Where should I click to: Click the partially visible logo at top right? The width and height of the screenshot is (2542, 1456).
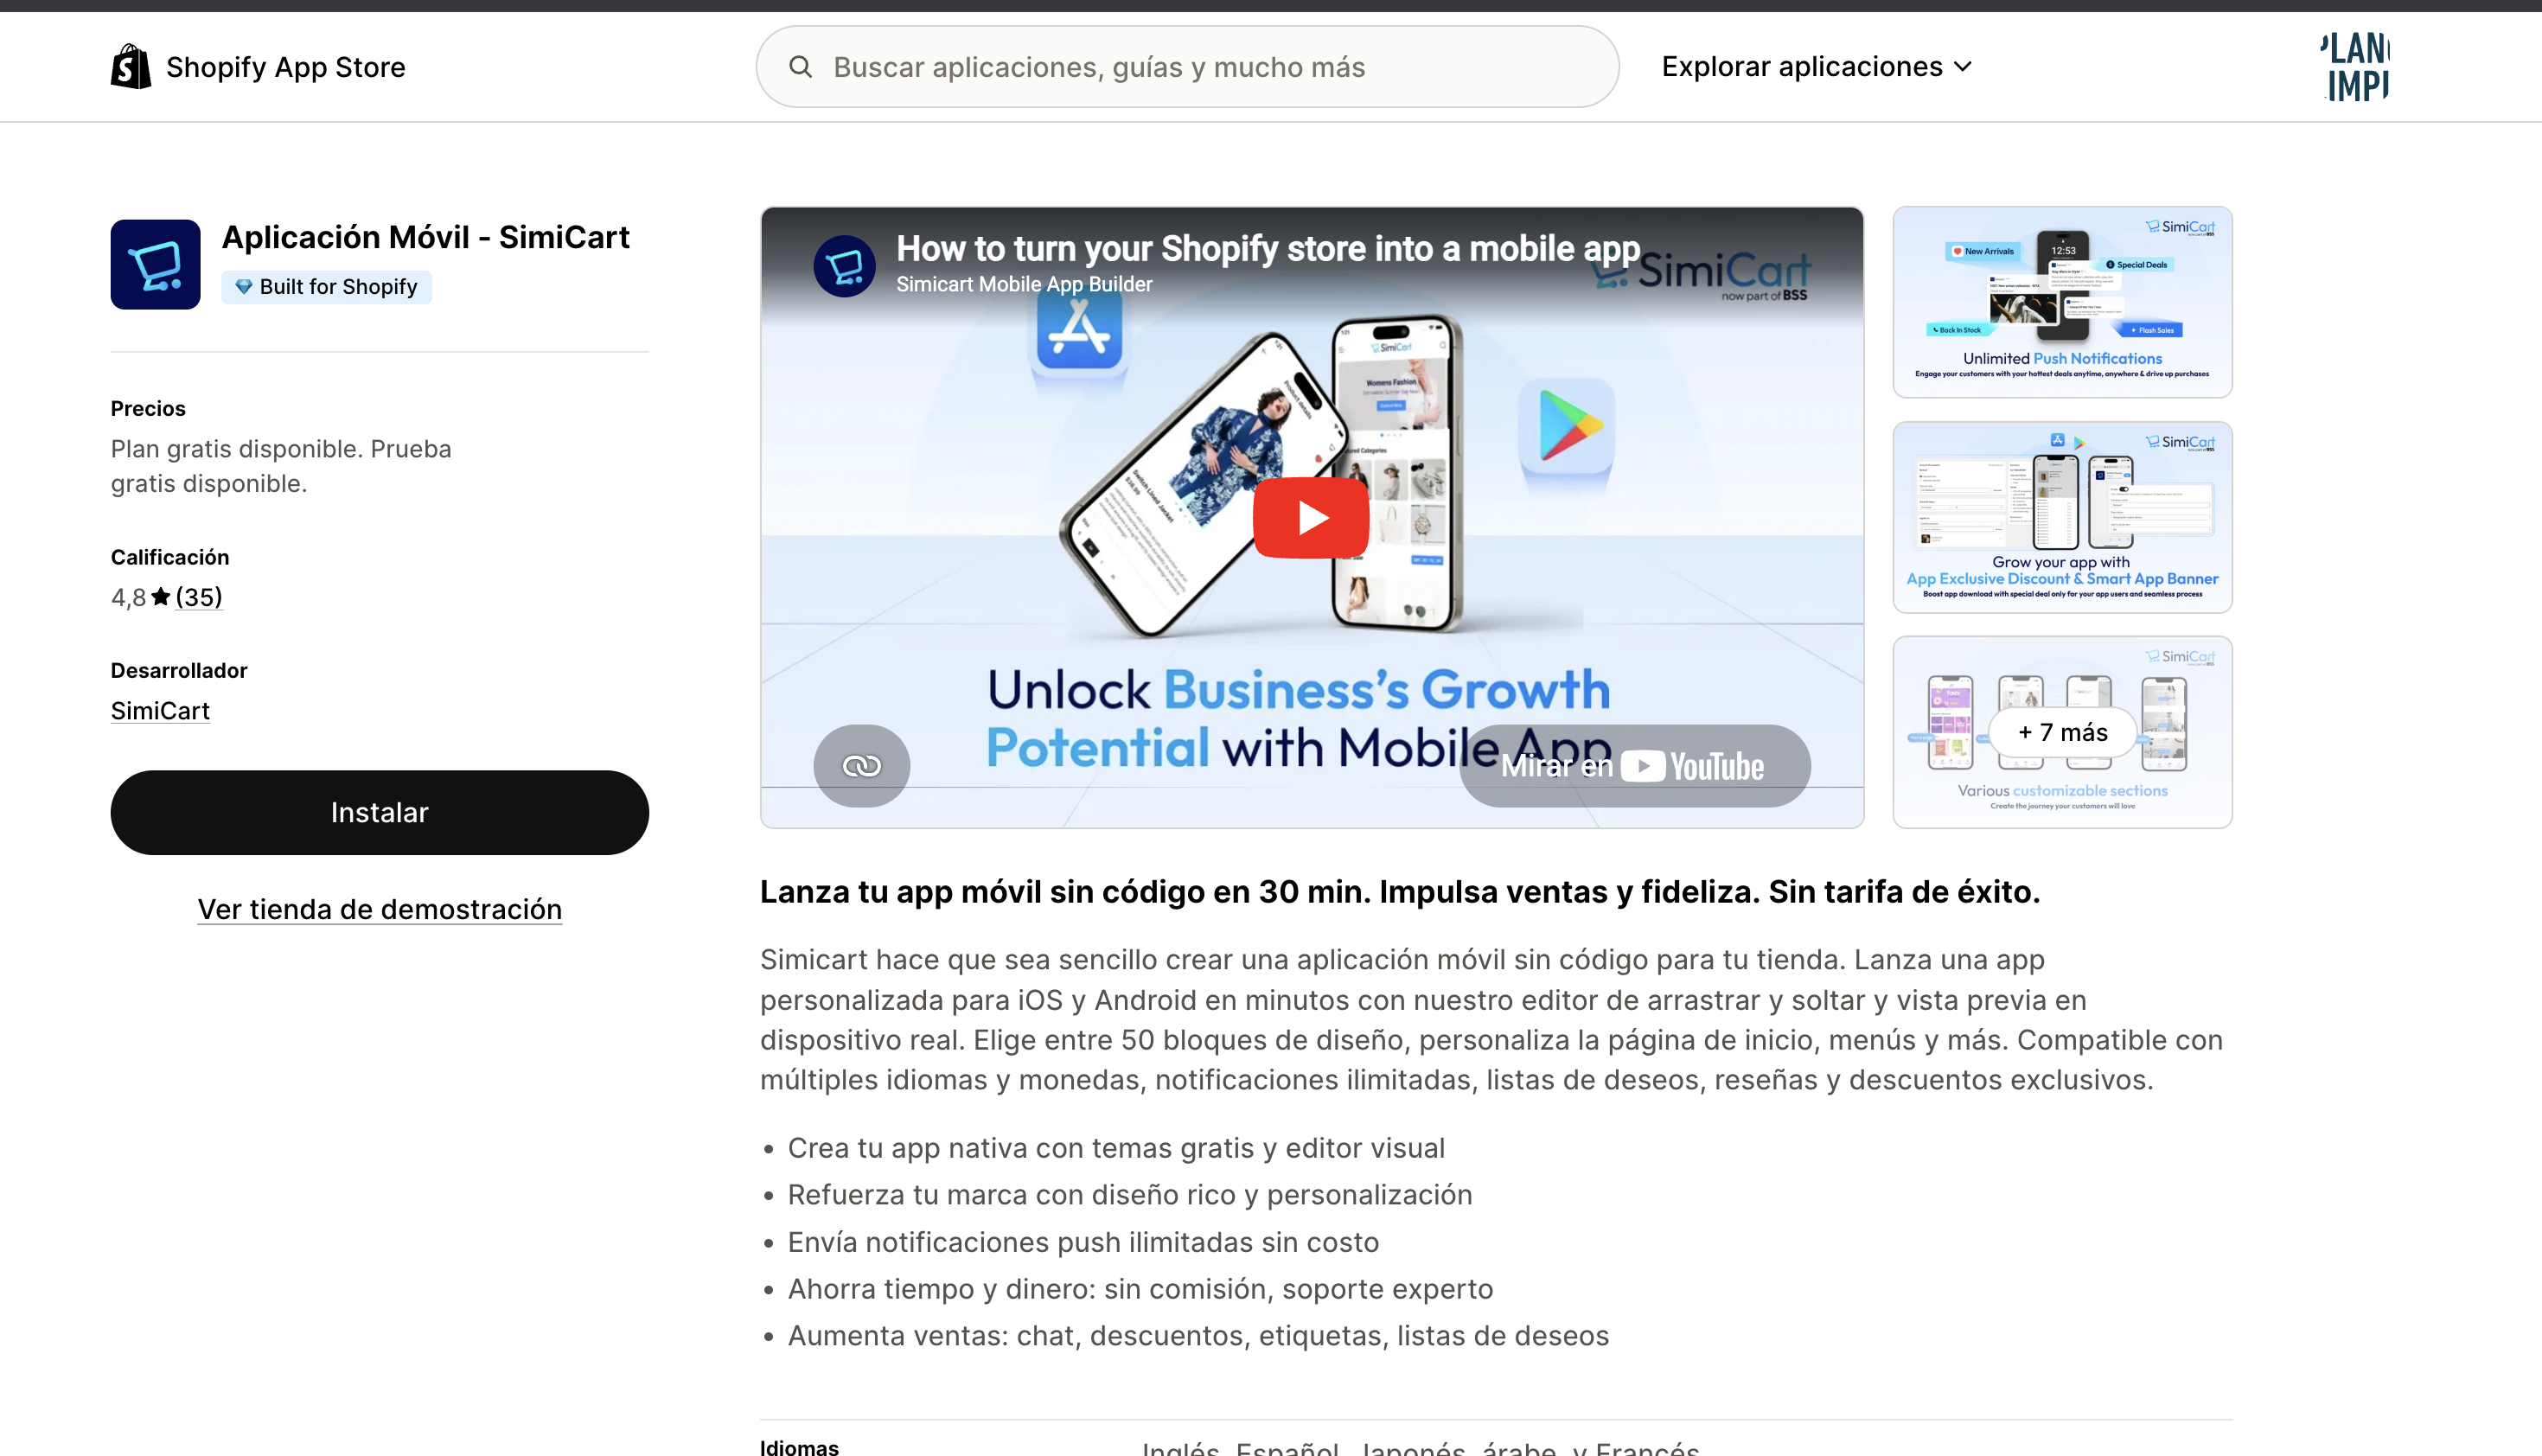[x=2354, y=66]
